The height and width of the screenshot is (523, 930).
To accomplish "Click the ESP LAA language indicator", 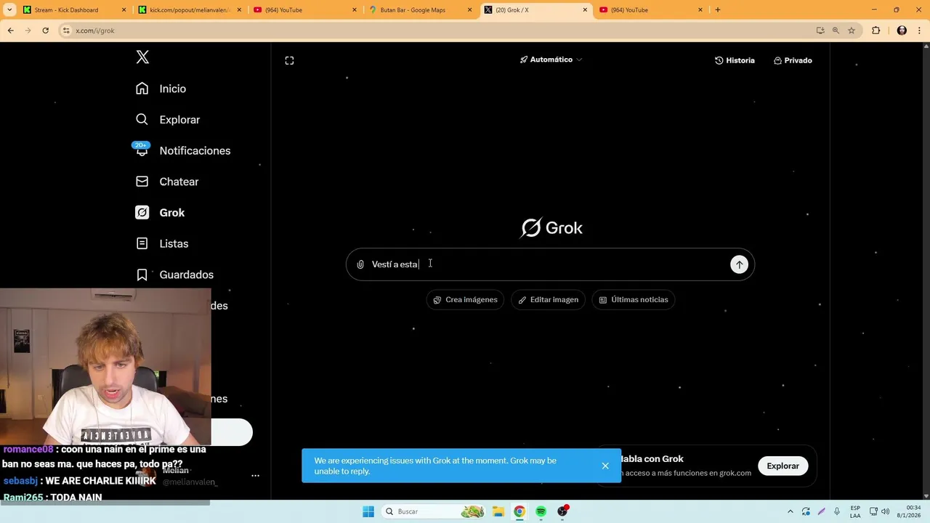I will point(855,511).
